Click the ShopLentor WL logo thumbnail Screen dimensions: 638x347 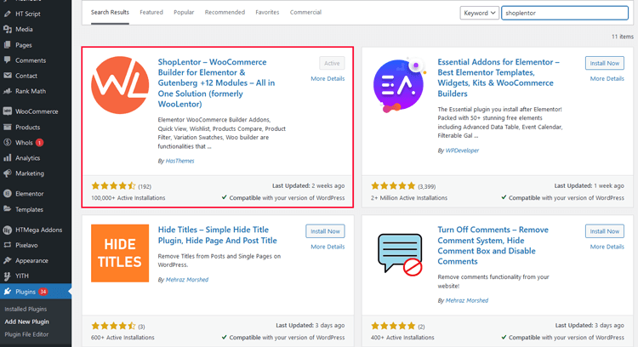(x=120, y=85)
